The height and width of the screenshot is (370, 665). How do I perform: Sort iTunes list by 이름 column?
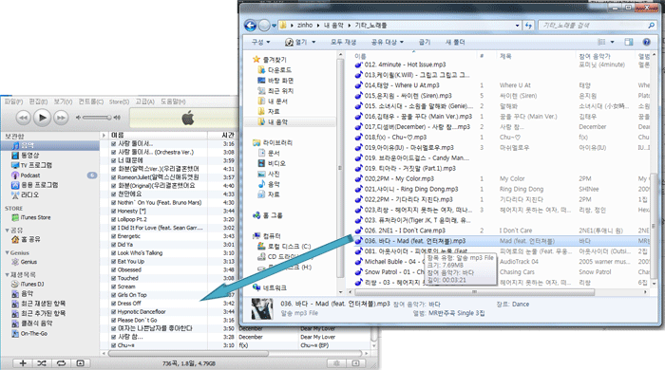point(158,135)
